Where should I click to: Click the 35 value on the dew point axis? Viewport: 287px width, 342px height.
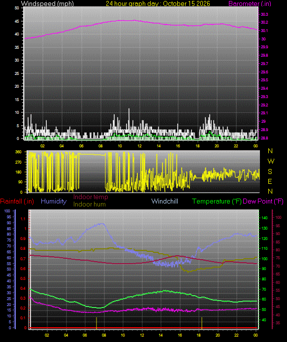[278, 323]
